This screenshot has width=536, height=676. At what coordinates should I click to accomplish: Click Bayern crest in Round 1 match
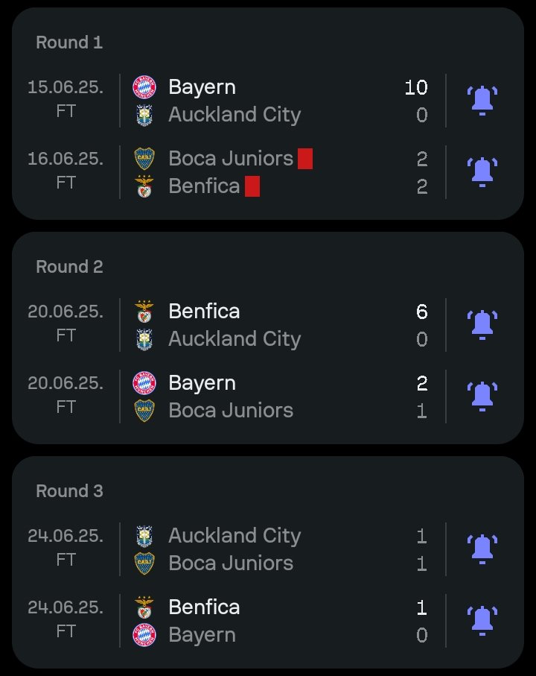pyautogui.click(x=144, y=86)
